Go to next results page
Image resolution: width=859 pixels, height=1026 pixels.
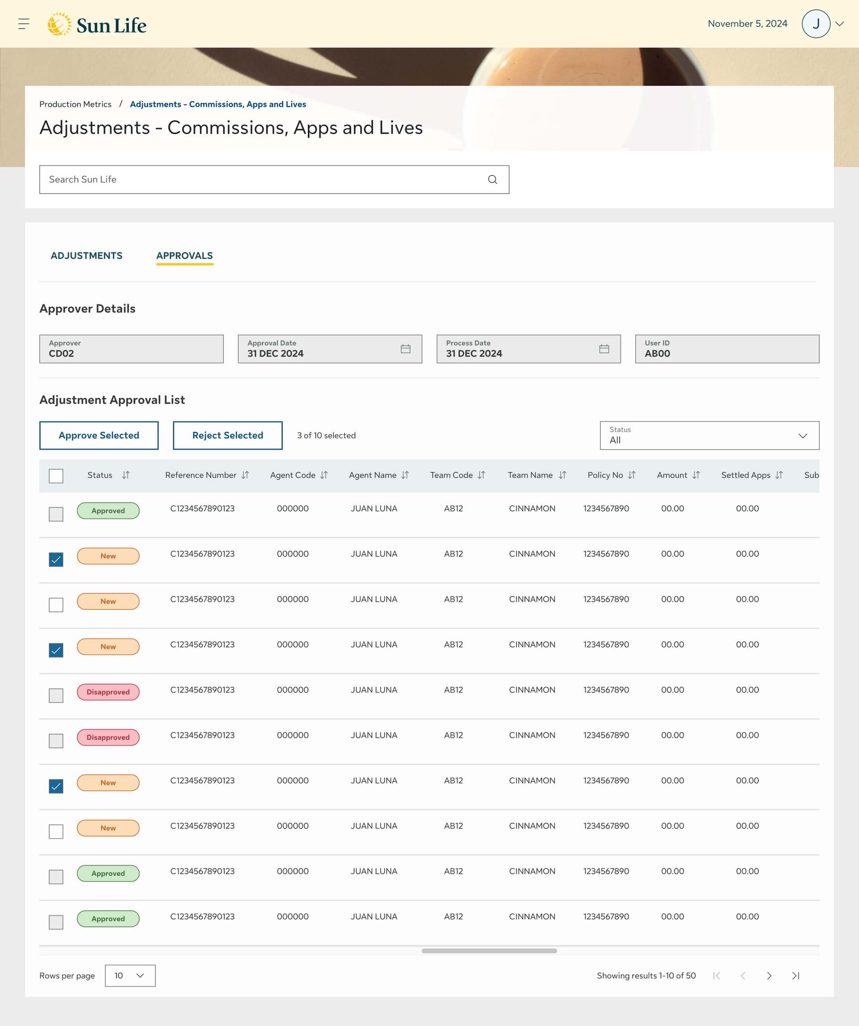point(769,976)
